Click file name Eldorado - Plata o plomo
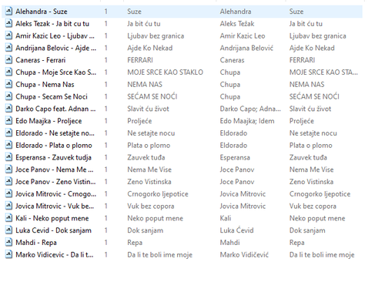Image resolution: width=385 pixels, height=282 pixels. tap(54, 146)
